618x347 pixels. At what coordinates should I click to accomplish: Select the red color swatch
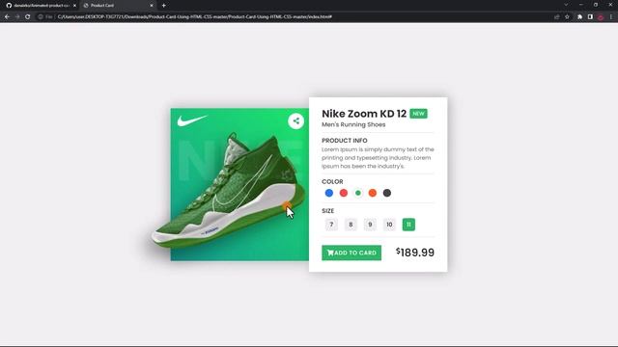point(344,193)
